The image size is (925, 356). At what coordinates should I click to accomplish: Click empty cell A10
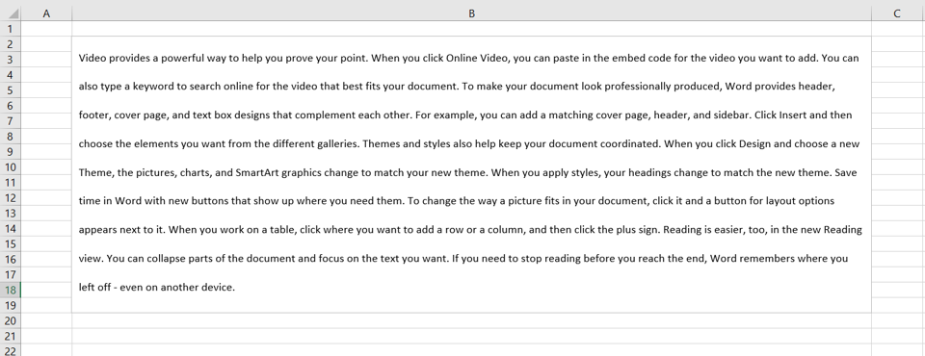[x=46, y=166]
